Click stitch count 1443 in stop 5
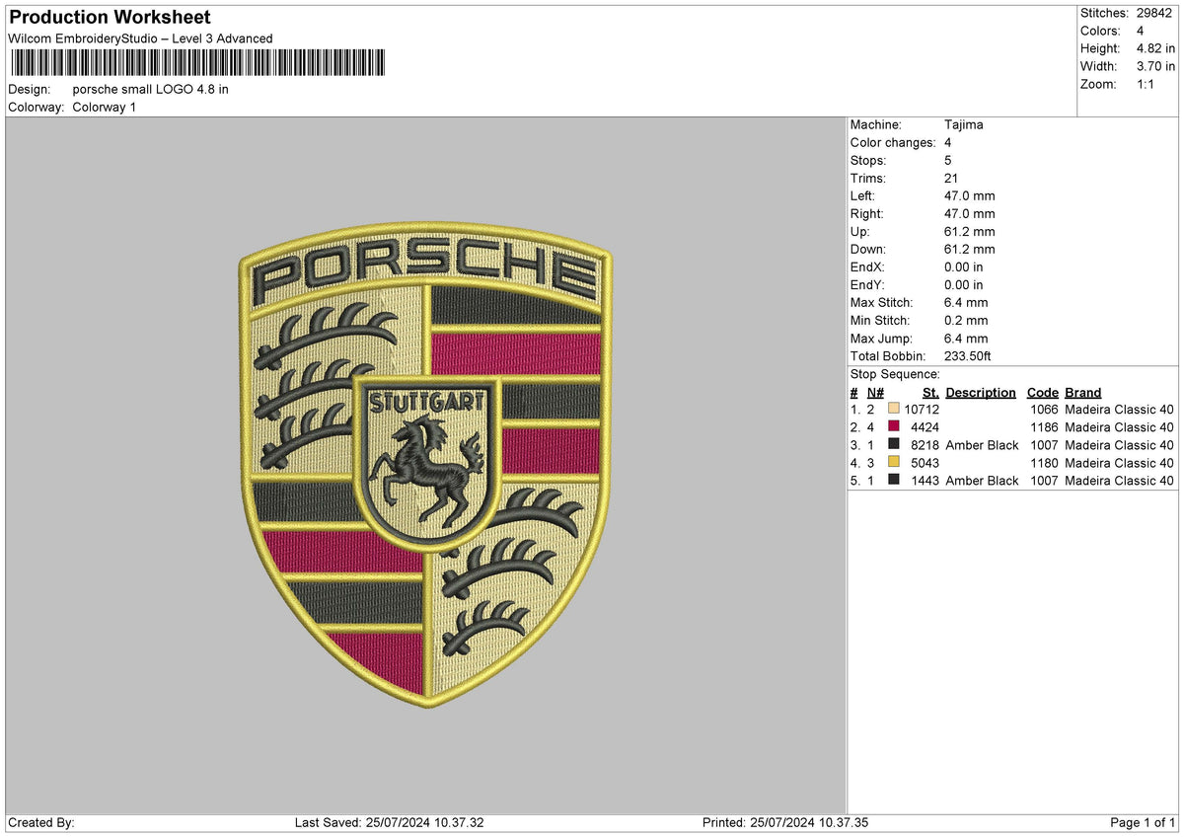Screen dimensions: 1184x837 pyautogui.click(x=925, y=480)
